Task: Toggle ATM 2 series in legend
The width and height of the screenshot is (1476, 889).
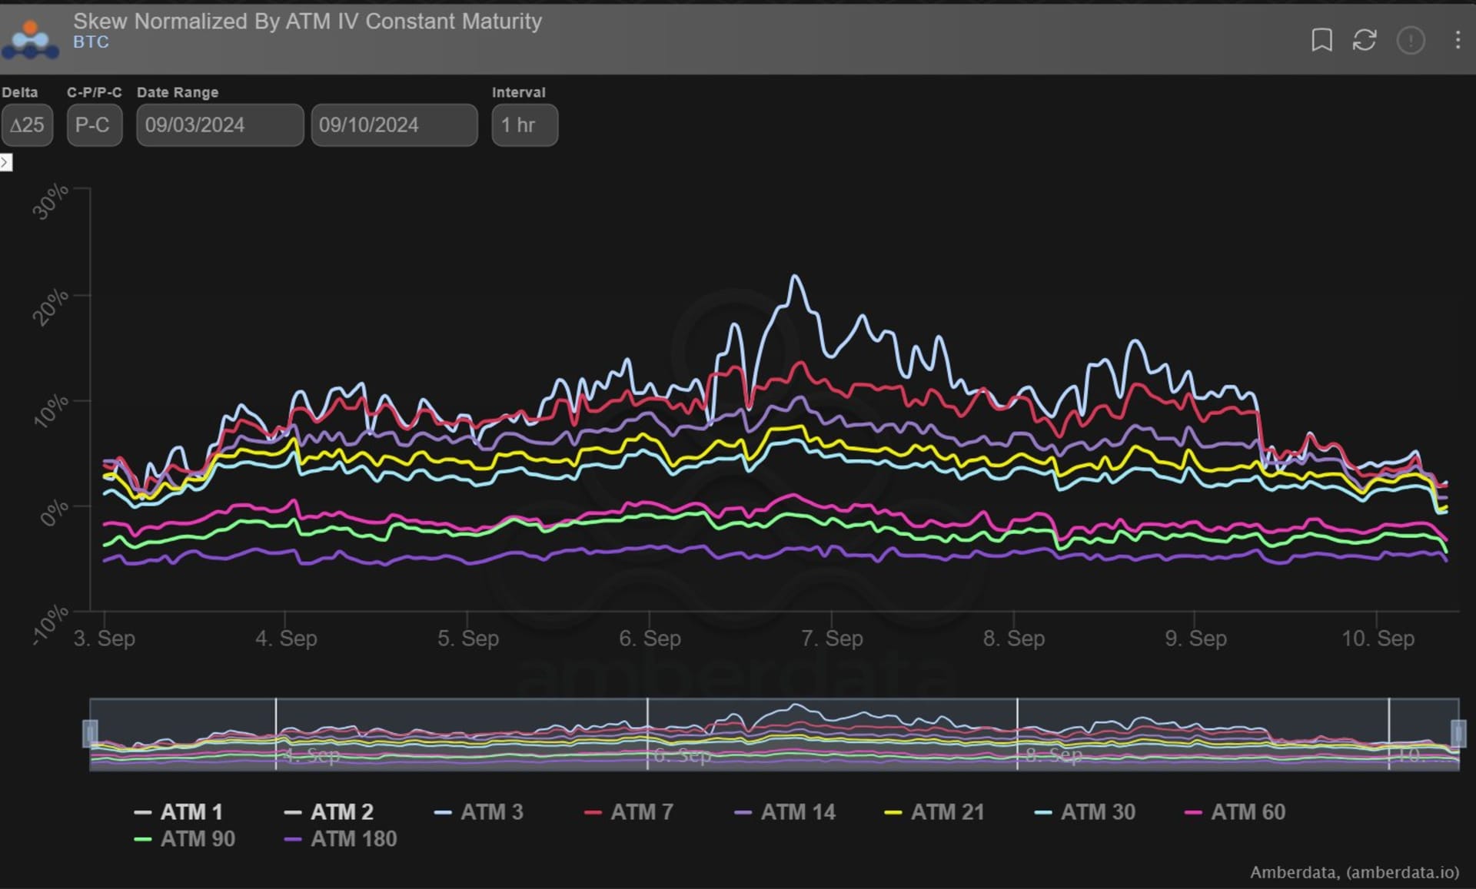Action: 328,812
